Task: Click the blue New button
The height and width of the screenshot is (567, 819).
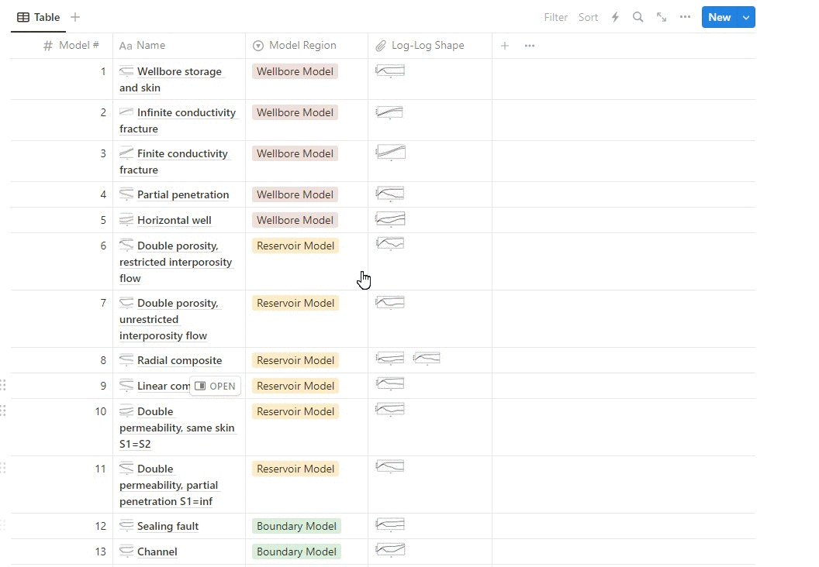Action: 719,16
